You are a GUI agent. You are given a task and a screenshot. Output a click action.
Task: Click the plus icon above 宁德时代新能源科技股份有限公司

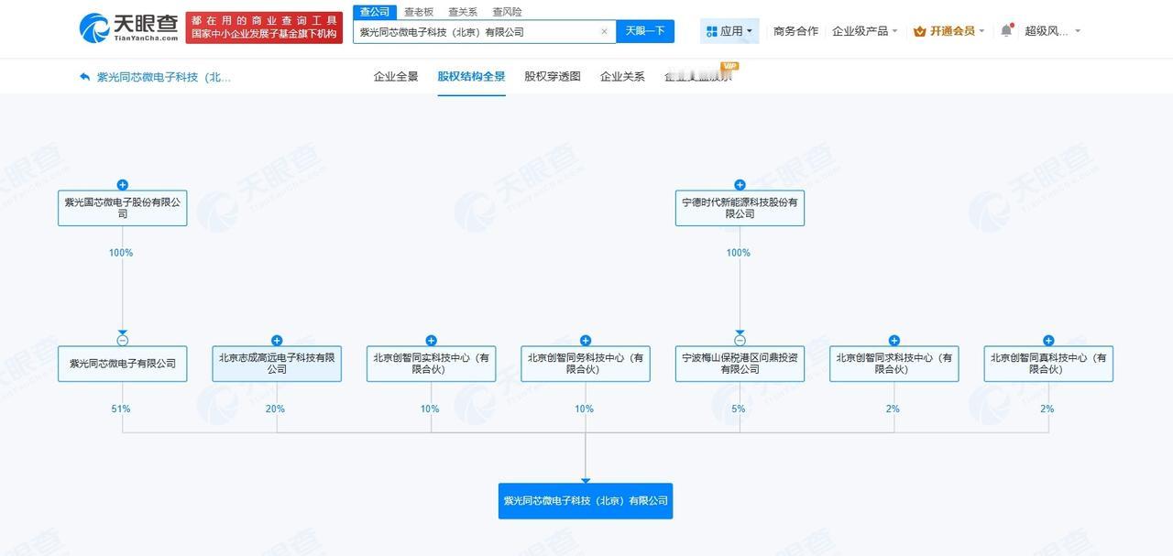(x=739, y=182)
